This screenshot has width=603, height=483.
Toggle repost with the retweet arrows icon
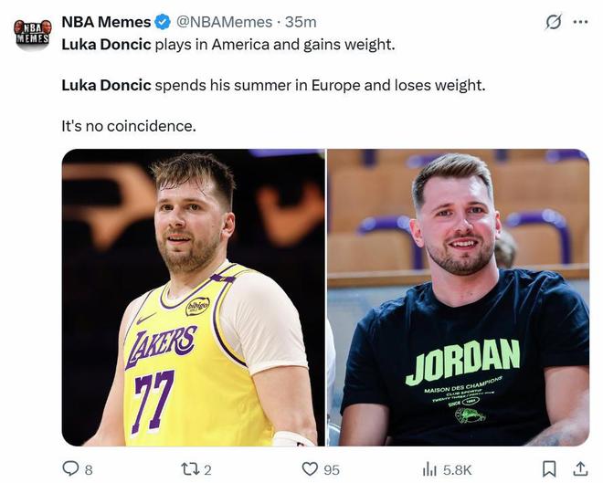pyautogui.click(x=190, y=468)
